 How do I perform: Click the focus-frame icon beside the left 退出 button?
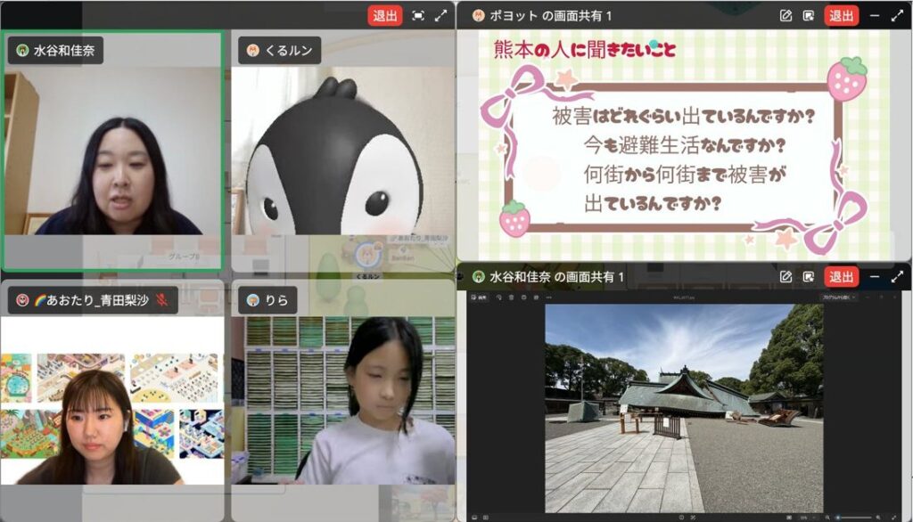pyautogui.click(x=418, y=16)
